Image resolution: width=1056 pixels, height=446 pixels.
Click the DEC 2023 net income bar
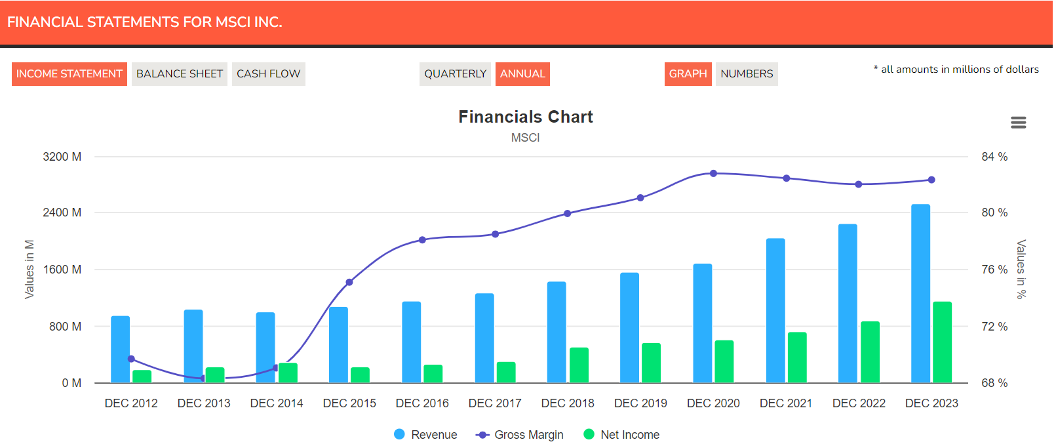[942, 342]
